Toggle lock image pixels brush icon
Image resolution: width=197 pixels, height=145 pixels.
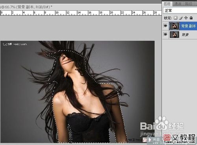(181, 18)
